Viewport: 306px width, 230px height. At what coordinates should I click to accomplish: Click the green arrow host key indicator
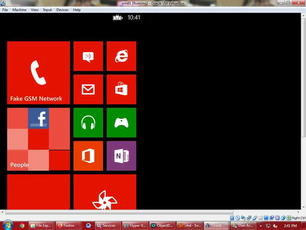pos(289,218)
